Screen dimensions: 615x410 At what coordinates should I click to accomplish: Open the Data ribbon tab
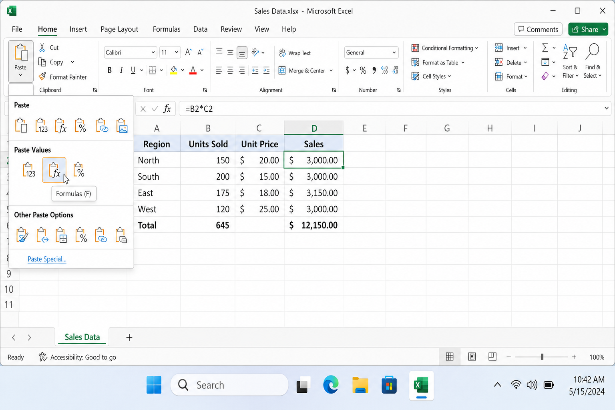(x=200, y=29)
